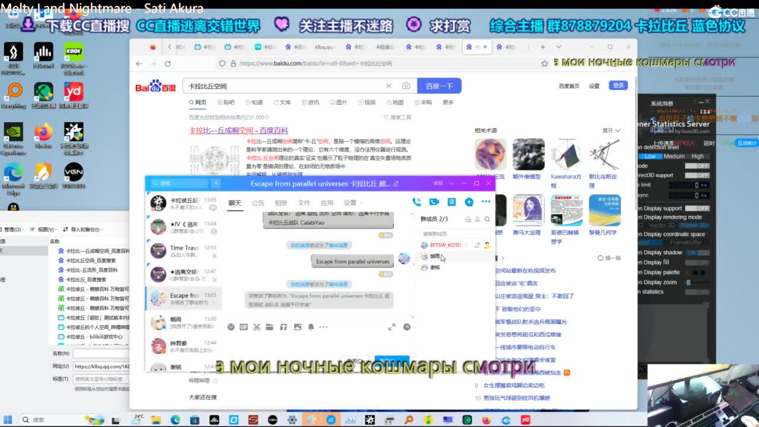Bookmark this page with the star icon
Screen dimensions: 759x427
coord(544,63)
